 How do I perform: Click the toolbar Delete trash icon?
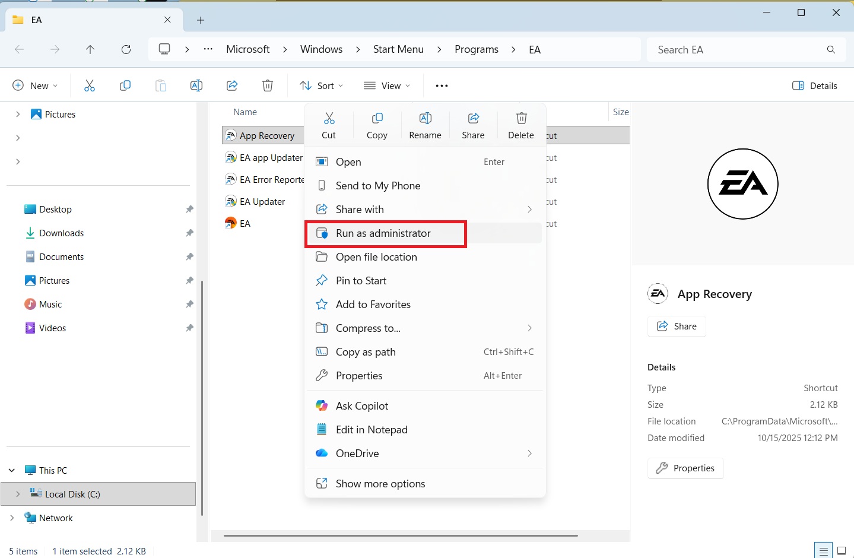click(268, 85)
